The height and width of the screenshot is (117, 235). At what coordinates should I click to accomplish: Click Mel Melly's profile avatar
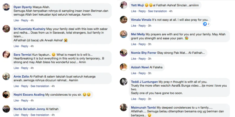click(124, 34)
